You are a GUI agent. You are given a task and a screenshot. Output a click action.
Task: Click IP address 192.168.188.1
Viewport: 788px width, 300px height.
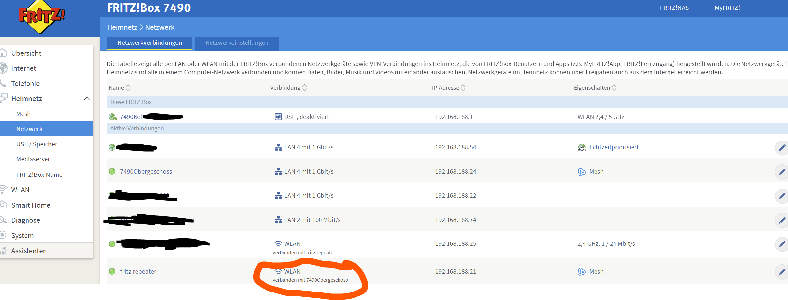click(454, 117)
